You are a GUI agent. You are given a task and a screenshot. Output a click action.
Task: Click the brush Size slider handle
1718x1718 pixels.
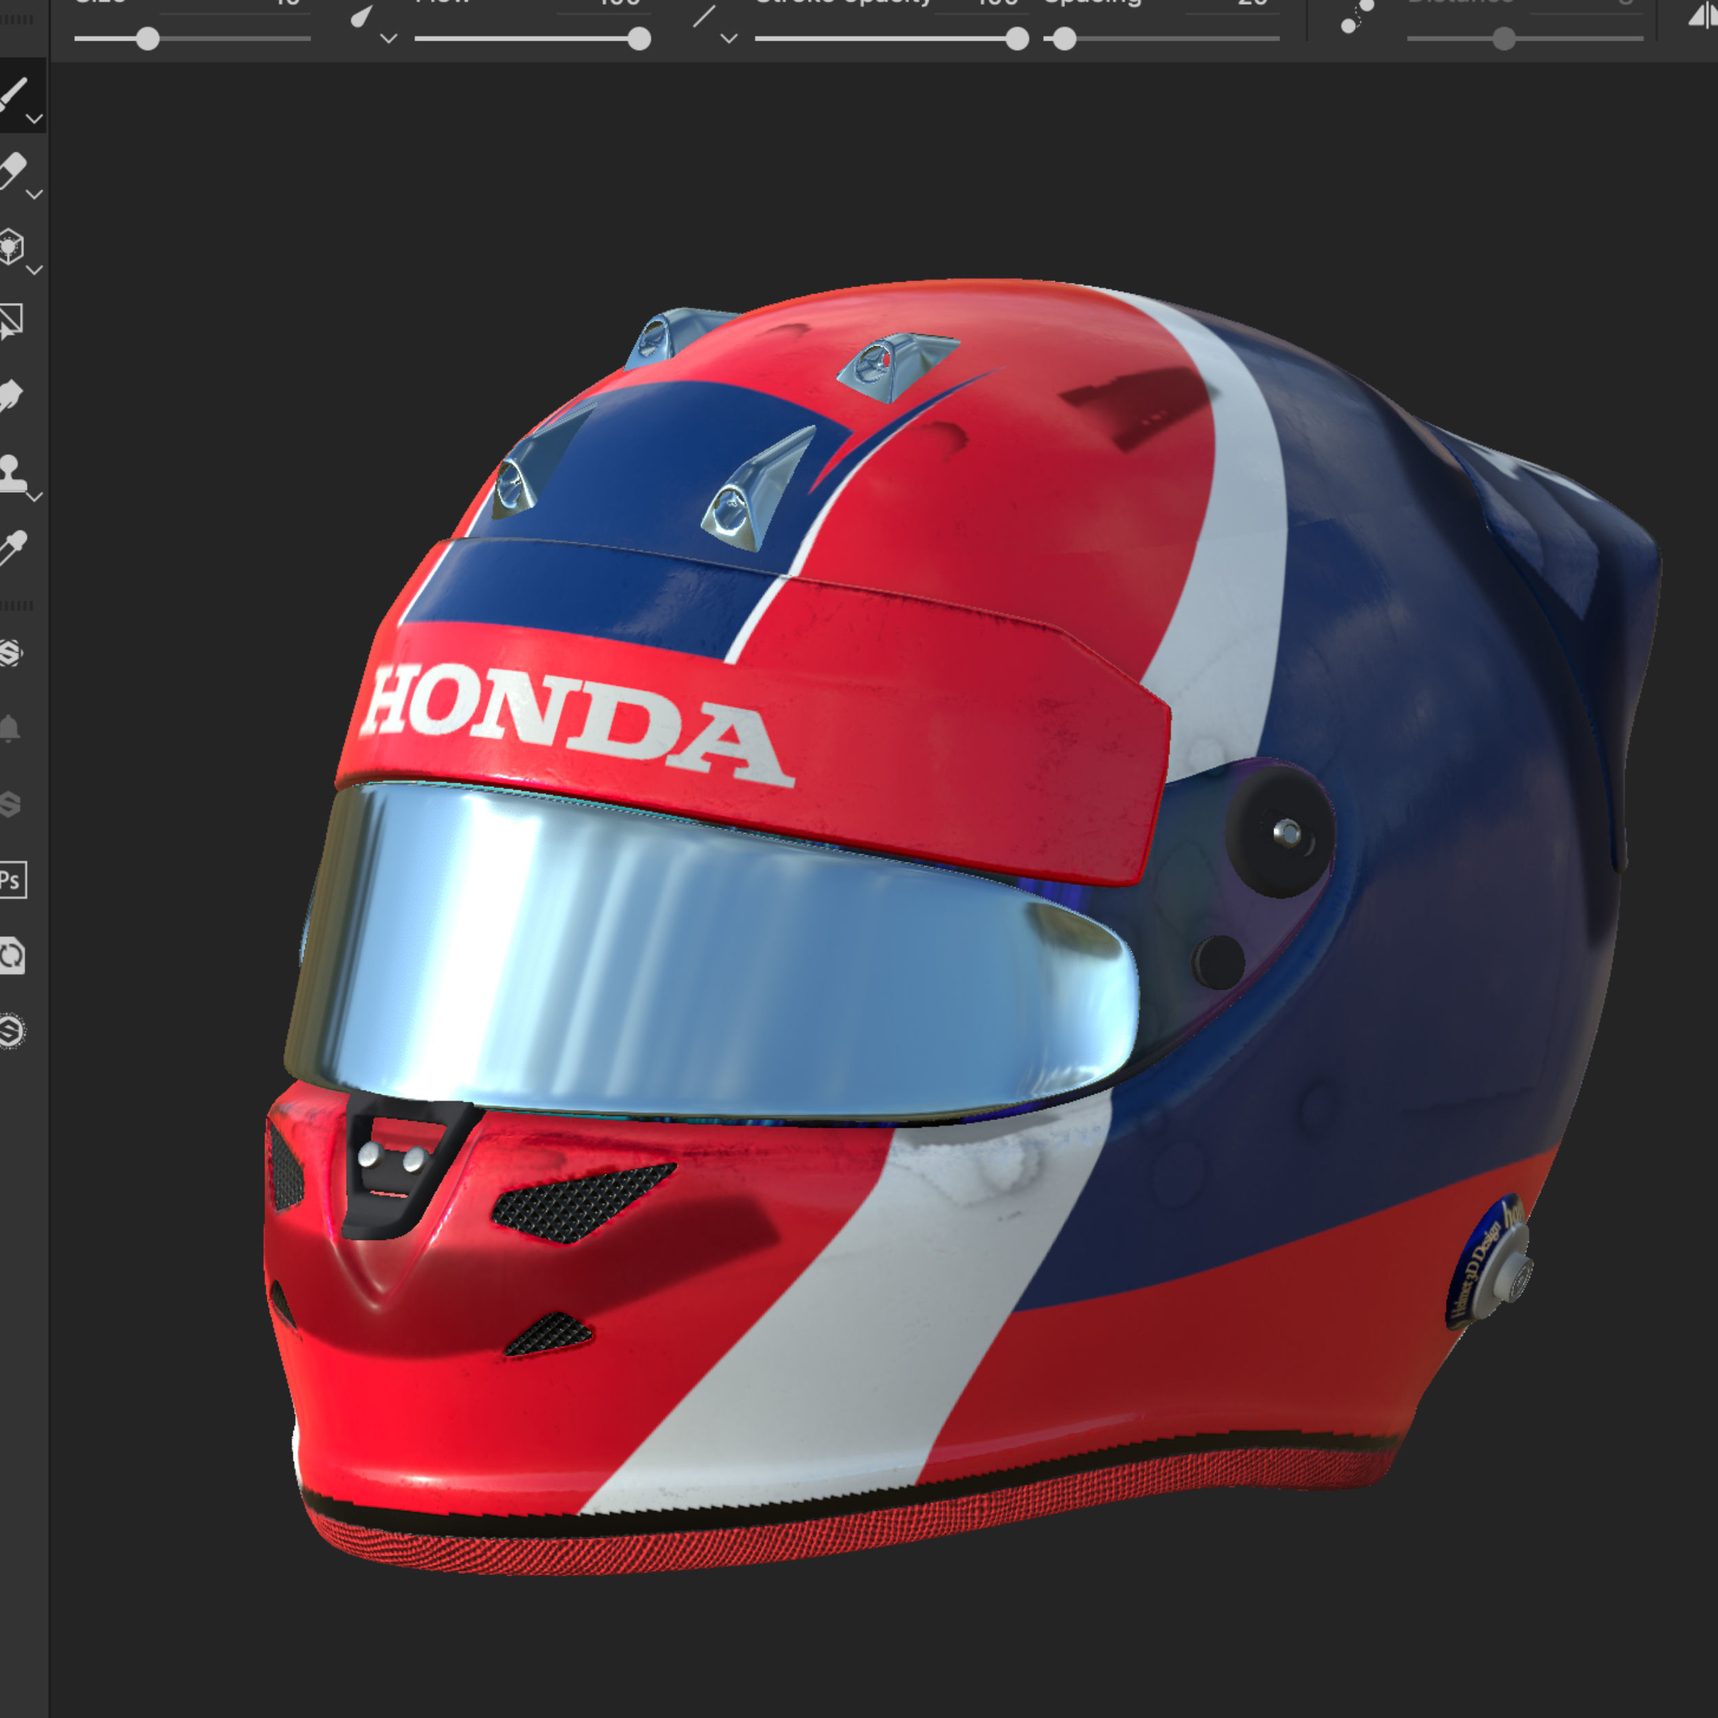(148, 38)
